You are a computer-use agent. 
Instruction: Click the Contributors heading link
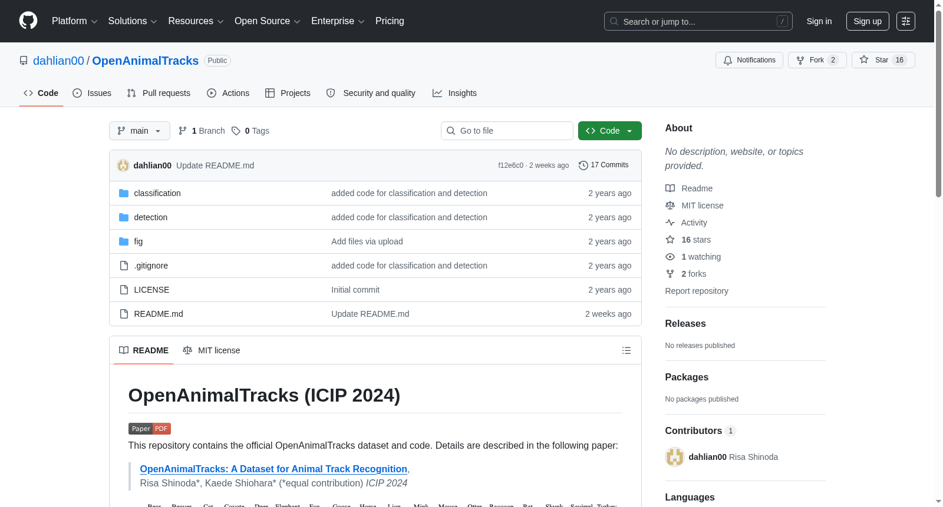coord(701,430)
